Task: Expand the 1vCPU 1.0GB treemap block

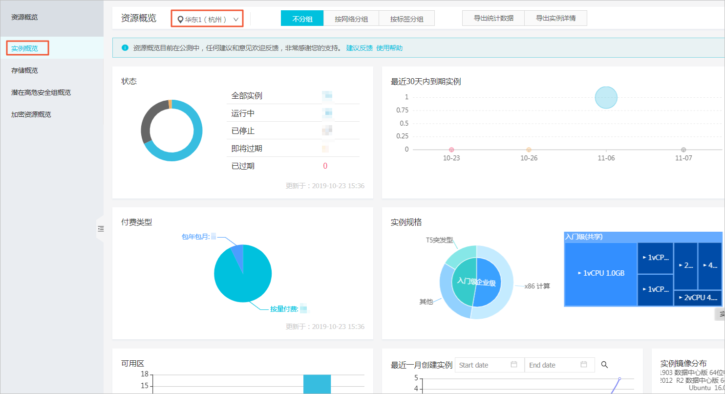Action: [601, 274]
